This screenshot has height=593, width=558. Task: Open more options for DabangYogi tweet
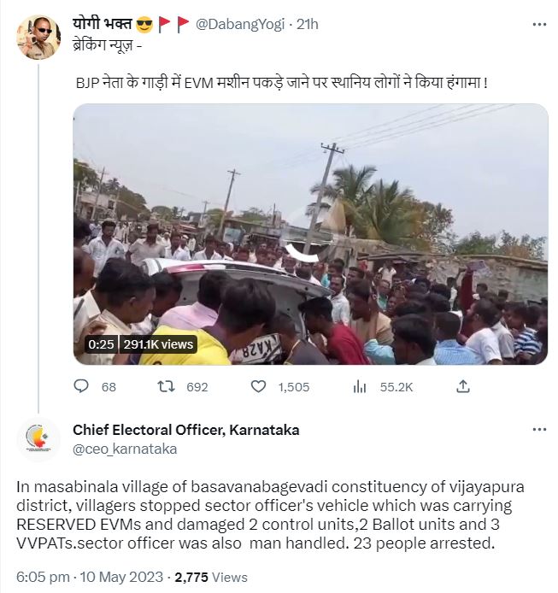tap(538, 24)
